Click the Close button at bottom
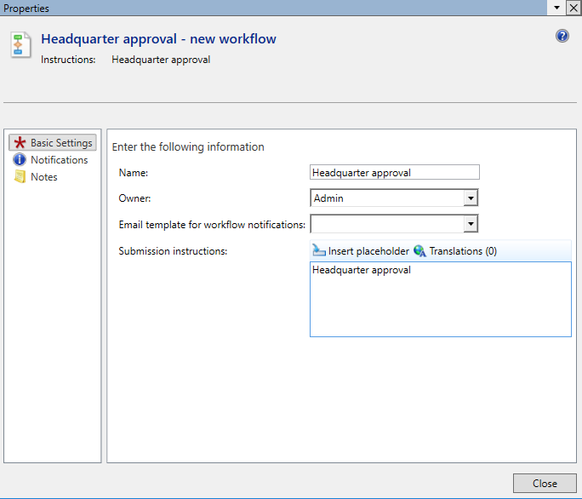The height and width of the screenshot is (499, 582). (545, 483)
